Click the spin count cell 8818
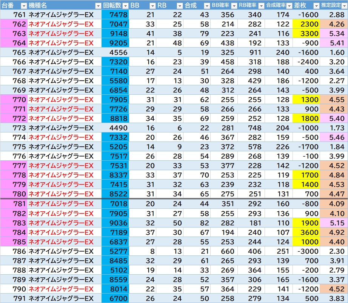This screenshot has height=303, width=348. point(115,118)
